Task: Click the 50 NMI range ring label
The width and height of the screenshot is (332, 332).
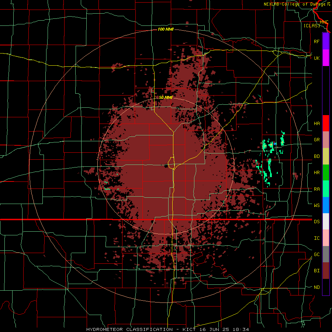Action: (166, 97)
